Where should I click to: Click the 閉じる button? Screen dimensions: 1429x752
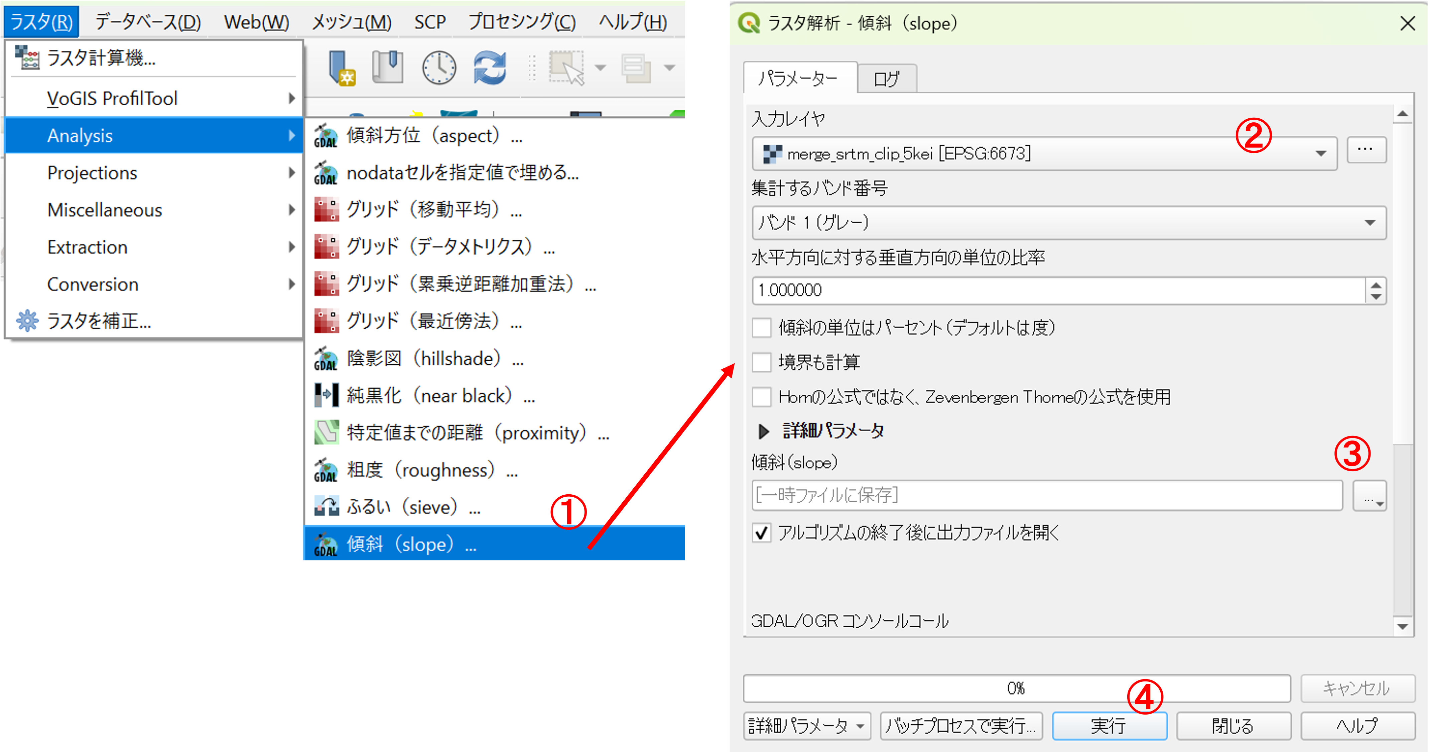[1233, 726]
